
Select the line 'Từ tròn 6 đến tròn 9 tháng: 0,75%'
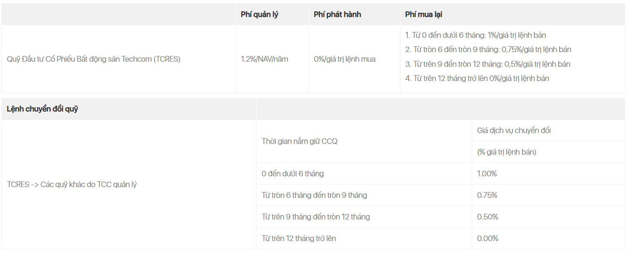point(488,49)
